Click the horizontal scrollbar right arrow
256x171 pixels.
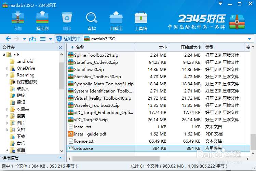pyautogui.click(x=247, y=159)
